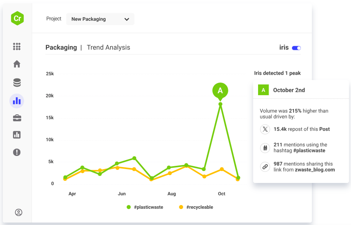Toggle #plasticwaste series in the legend
This screenshot has height=225, width=351.
point(145,207)
